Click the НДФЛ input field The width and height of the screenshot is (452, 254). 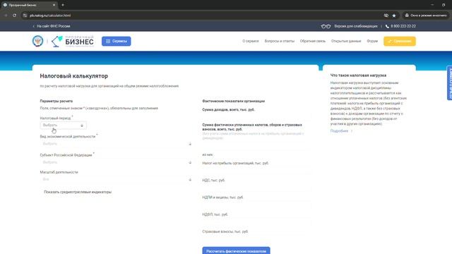(x=256, y=222)
